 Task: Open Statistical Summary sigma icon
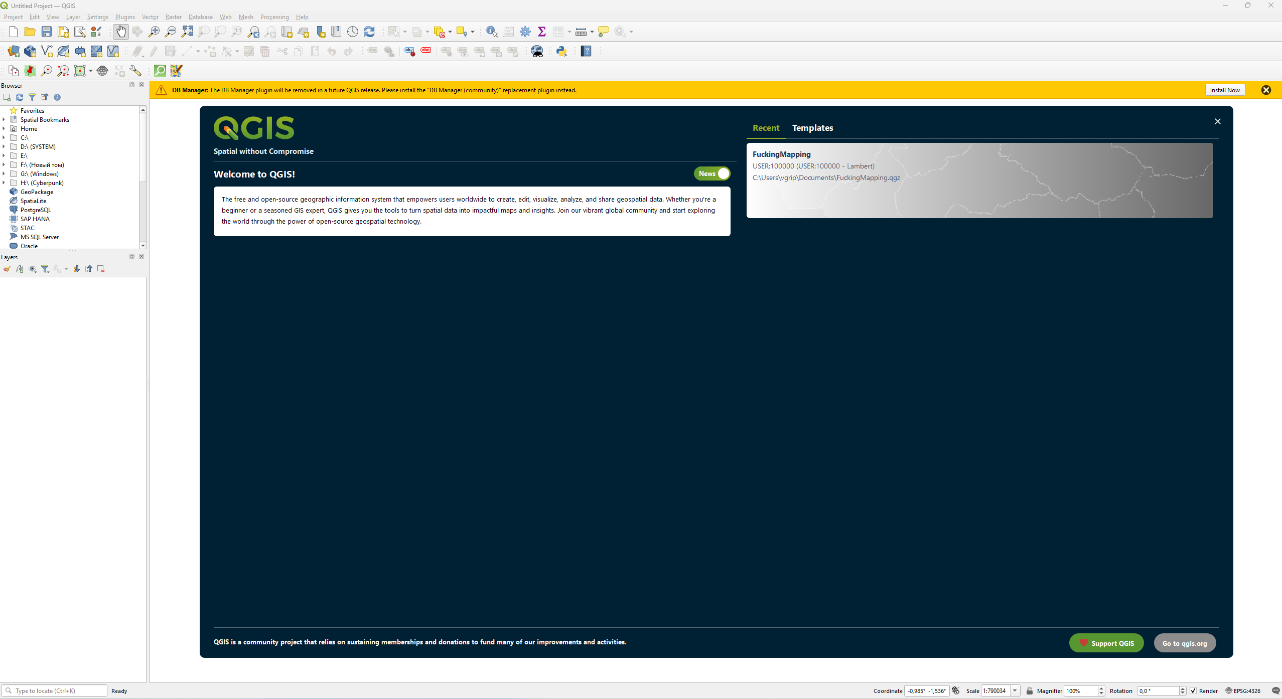tap(542, 32)
